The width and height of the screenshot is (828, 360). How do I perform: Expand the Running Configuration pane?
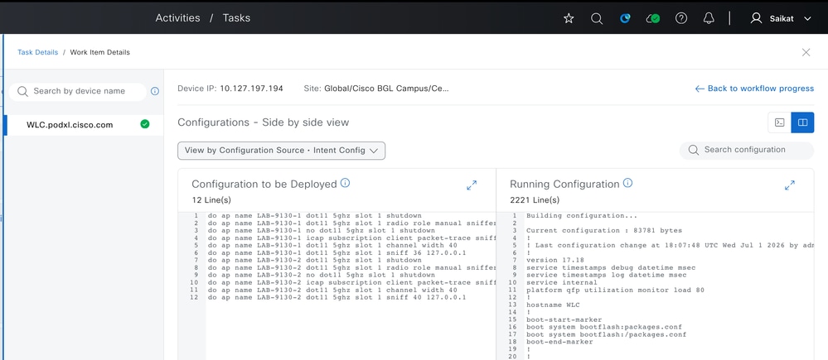tap(789, 185)
